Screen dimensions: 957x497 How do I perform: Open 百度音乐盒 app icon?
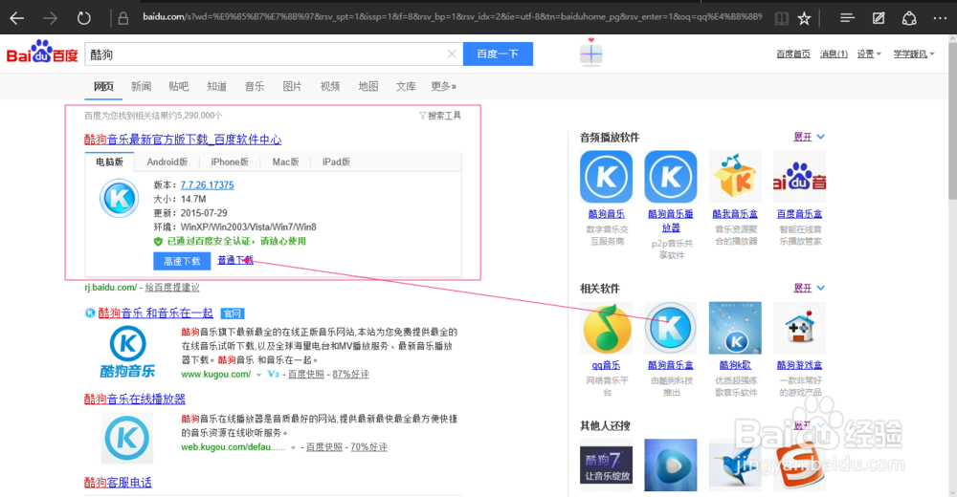tap(799, 177)
